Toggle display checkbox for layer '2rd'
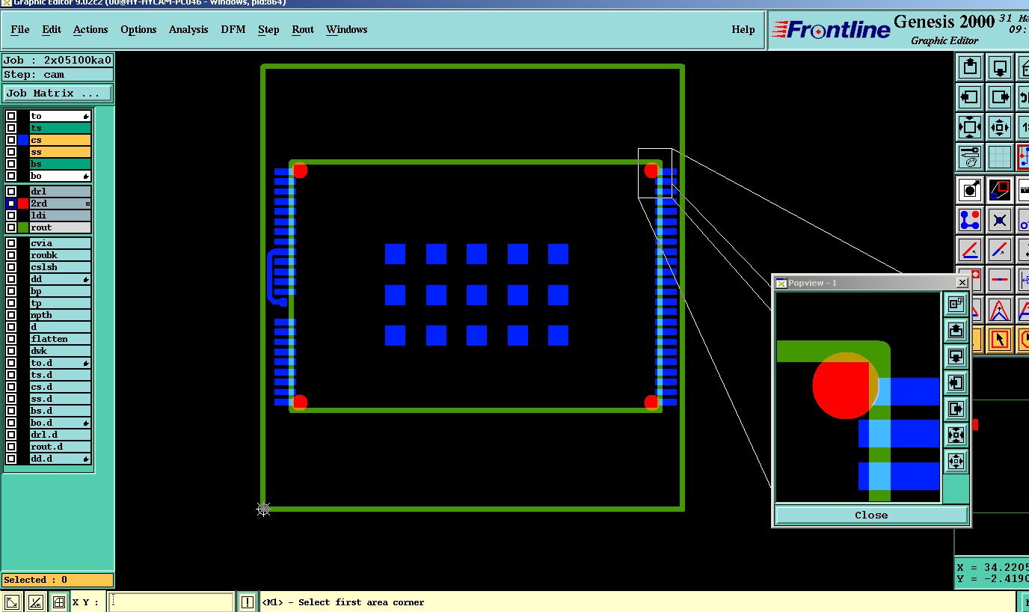1029x612 pixels. click(x=11, y=204)
